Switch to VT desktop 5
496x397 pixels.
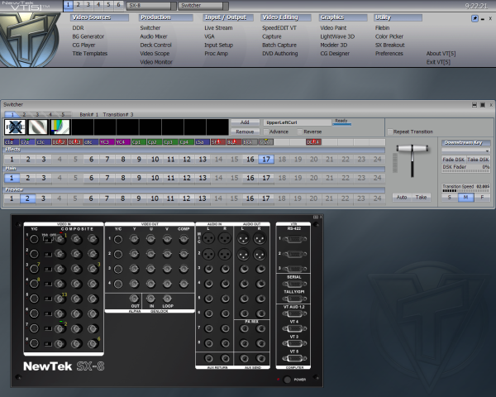(108, 5)
